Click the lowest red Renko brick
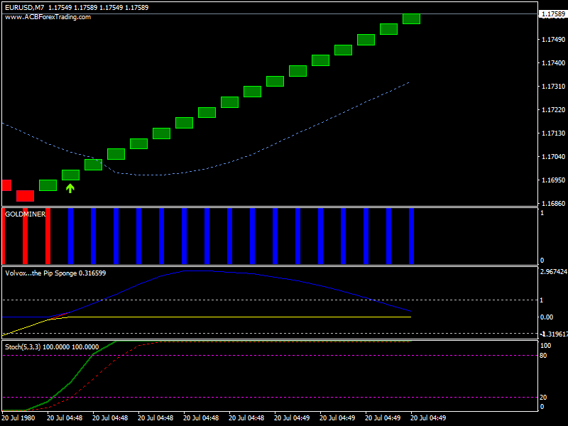 pos(25,196)
